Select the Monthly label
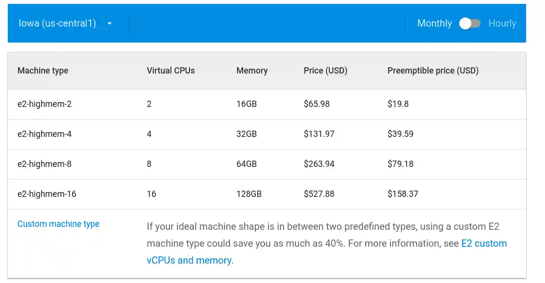The height and width of the screenshot is (283, 545). coord(434,23)
